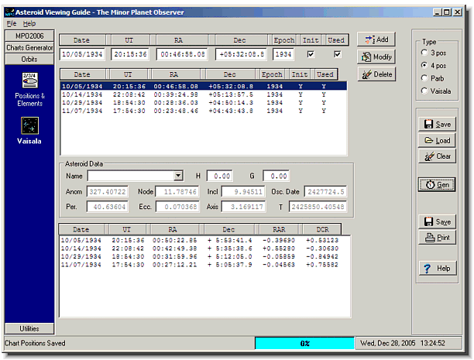Switch to Charts Generator sidebar section

click(29, 48)
